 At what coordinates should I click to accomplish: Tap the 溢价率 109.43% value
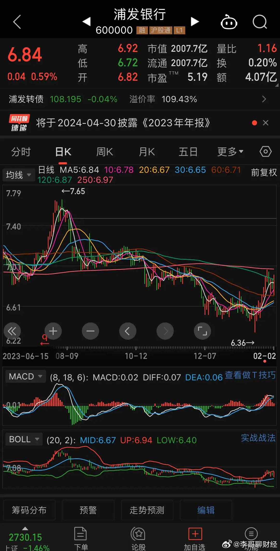pos(179,99)
